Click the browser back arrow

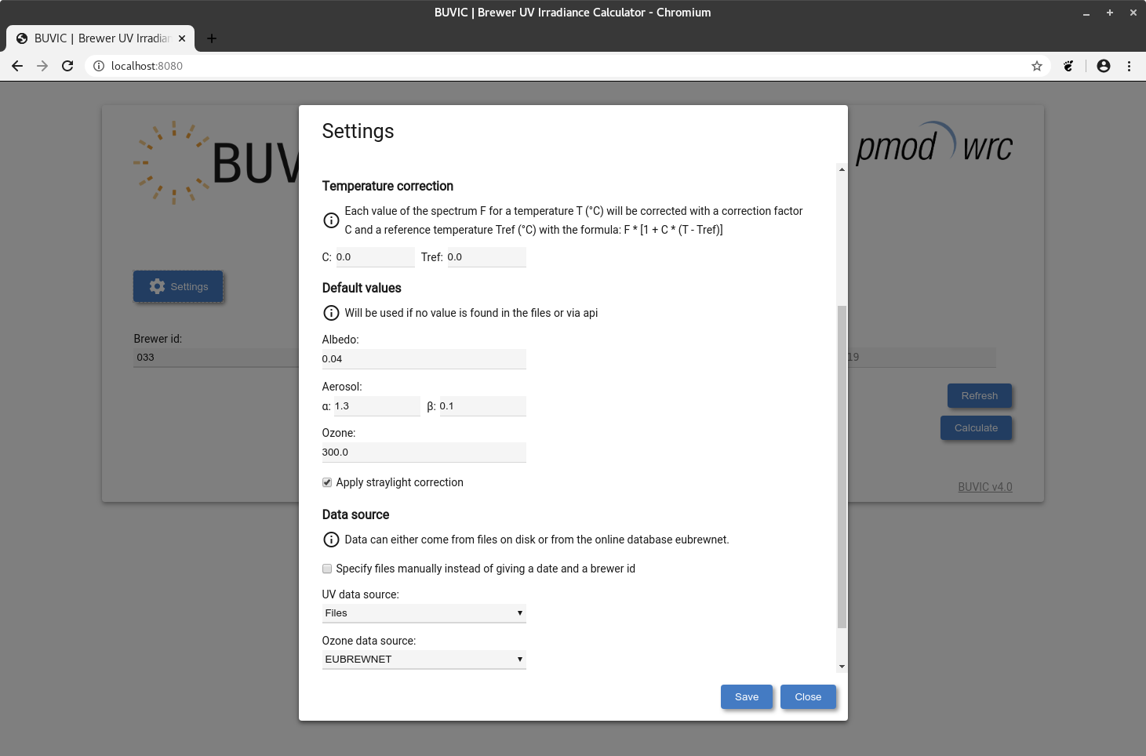tap(17, 66)
